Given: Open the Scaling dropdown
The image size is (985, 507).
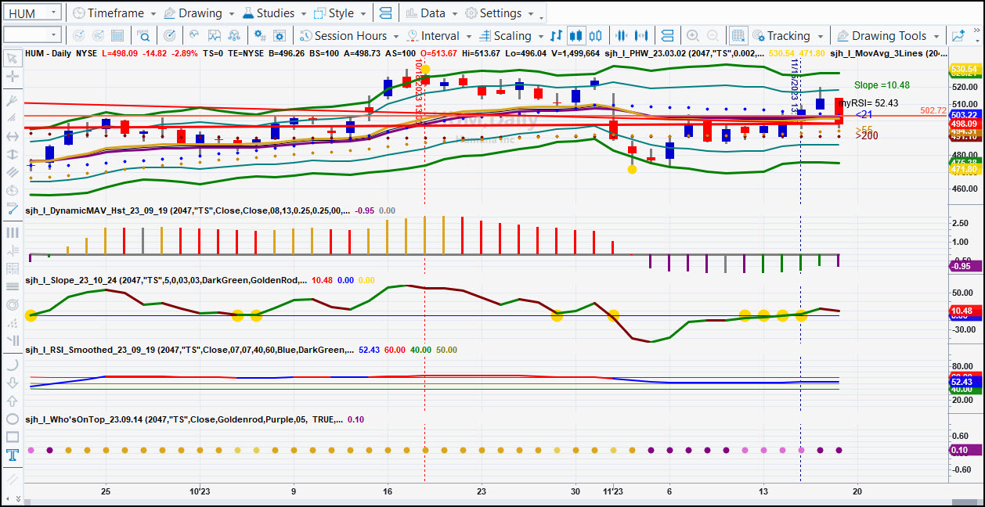Looking at the screenshot, I should (x=510, y=36).
